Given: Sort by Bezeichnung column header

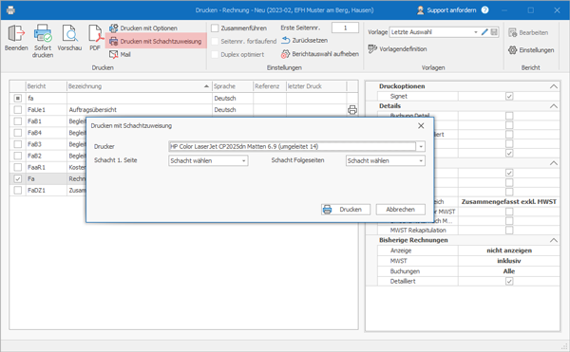Looking at the screenshot, I should point(140,86).
